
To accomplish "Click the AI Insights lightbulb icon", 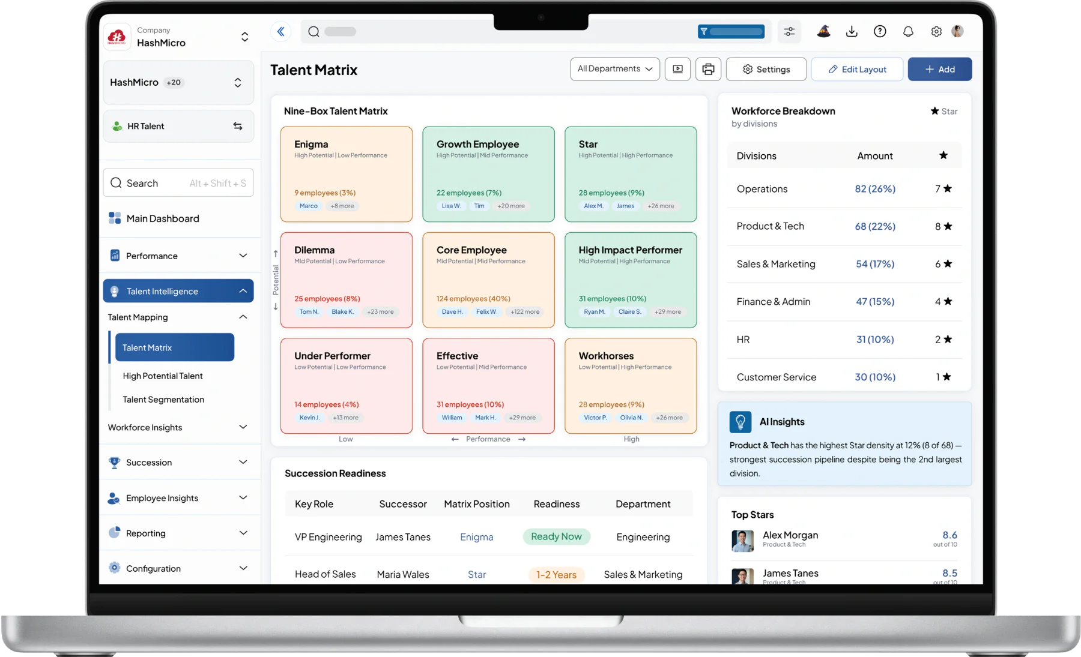I will click(740, 422).
